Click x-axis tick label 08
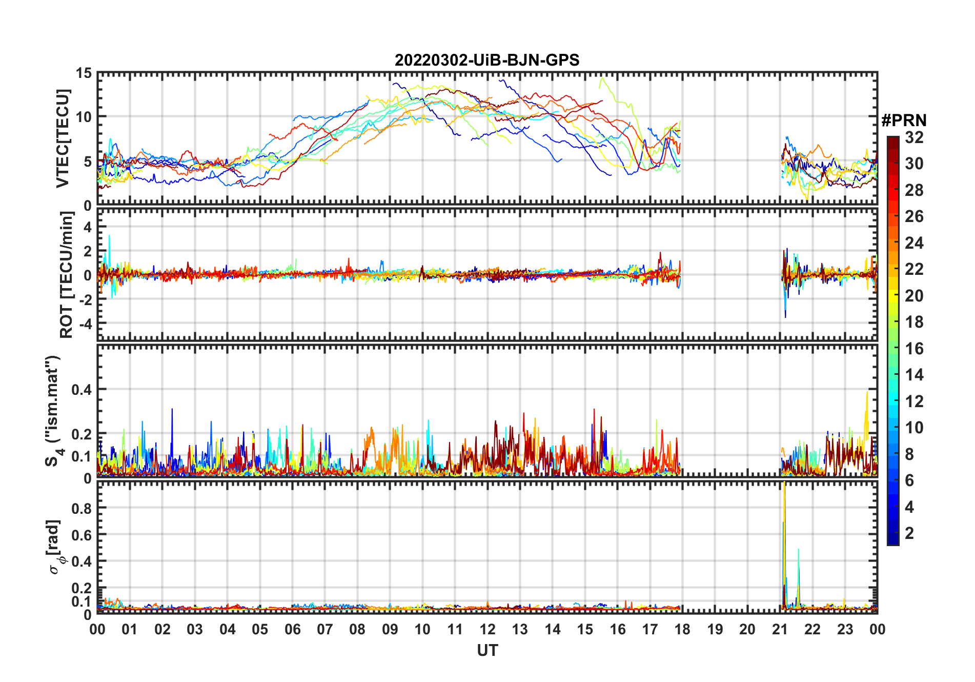The image size is (975, 682). [357, 629]
